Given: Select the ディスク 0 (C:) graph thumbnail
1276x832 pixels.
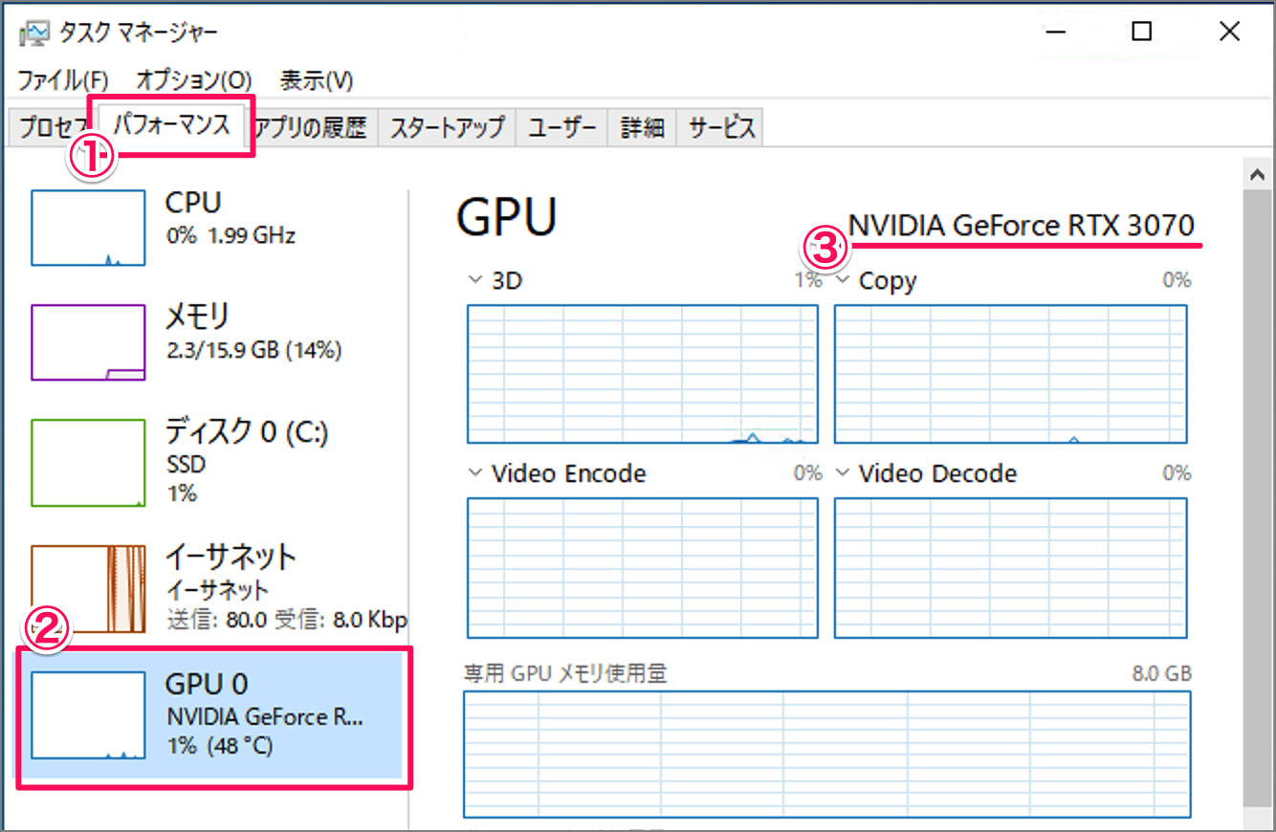Looking at the screenshot, I should coord(88,462).
